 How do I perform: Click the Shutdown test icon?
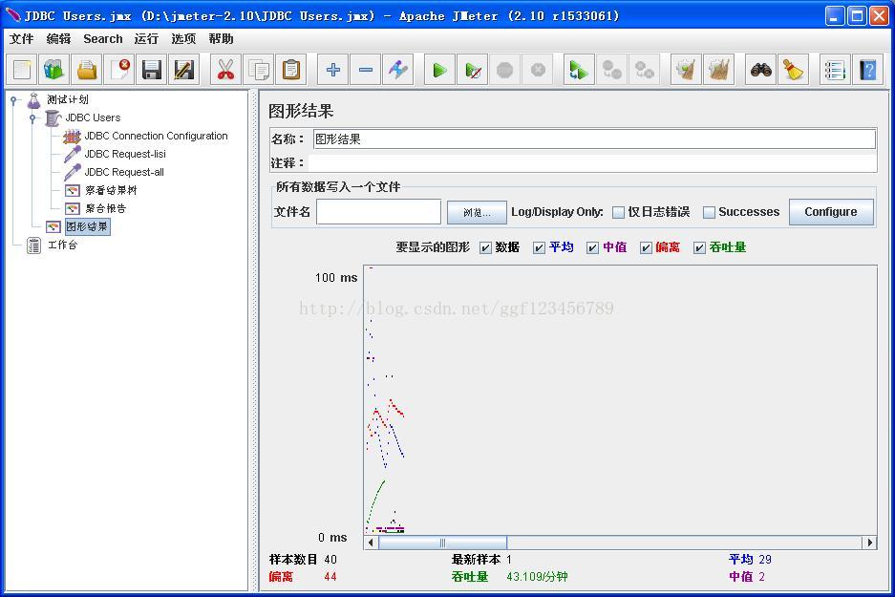pyautogui.click(x=538, y=70)
